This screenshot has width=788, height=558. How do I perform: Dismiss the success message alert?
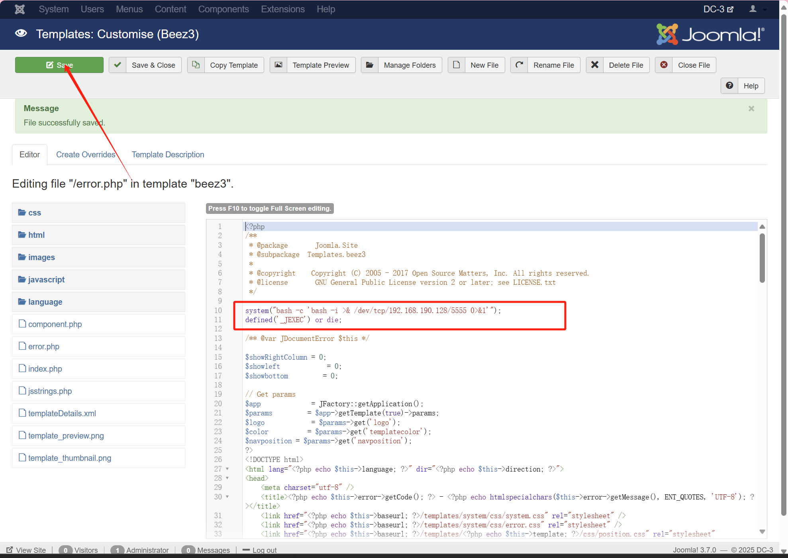[x=751, y=109]
